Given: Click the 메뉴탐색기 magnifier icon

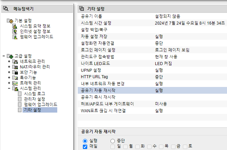Looking at the screenshot, I should tap(6, 9).
